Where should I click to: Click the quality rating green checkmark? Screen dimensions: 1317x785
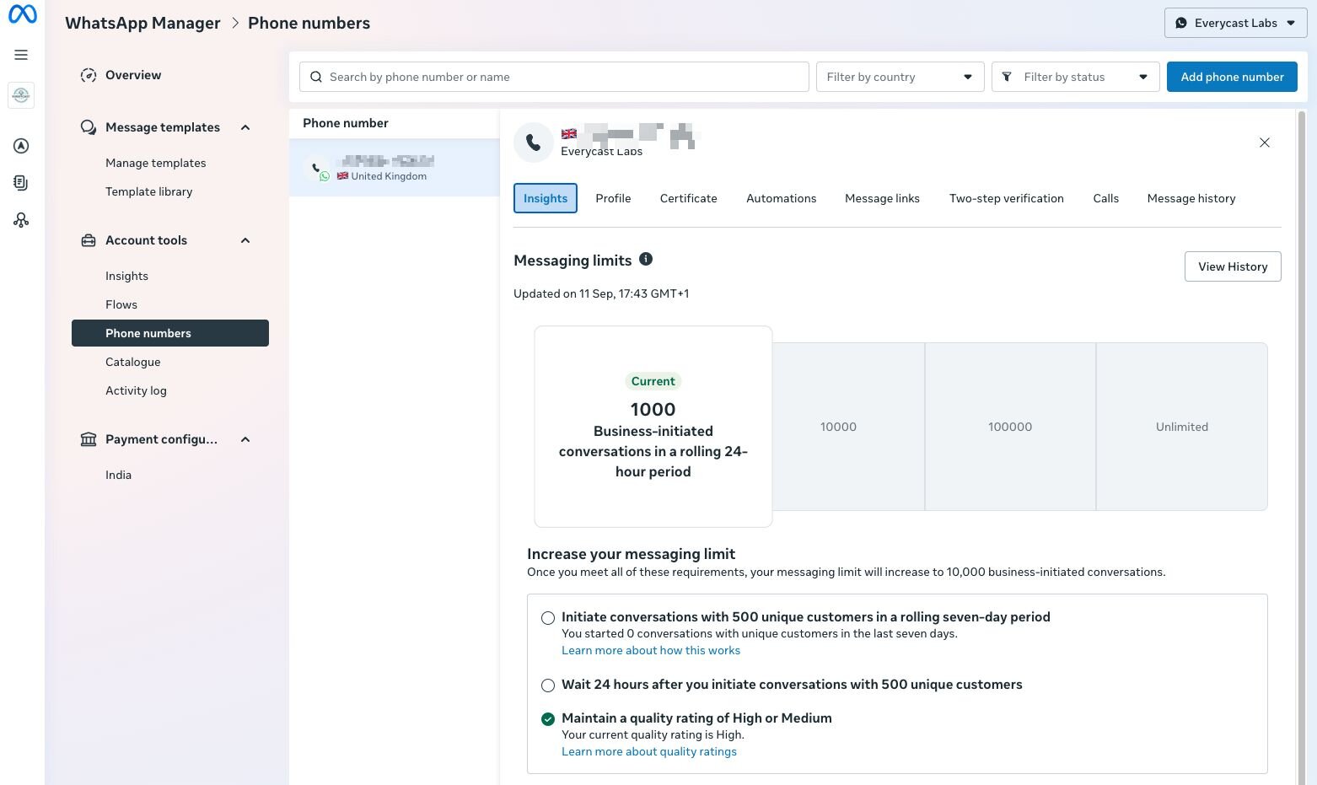548,719
